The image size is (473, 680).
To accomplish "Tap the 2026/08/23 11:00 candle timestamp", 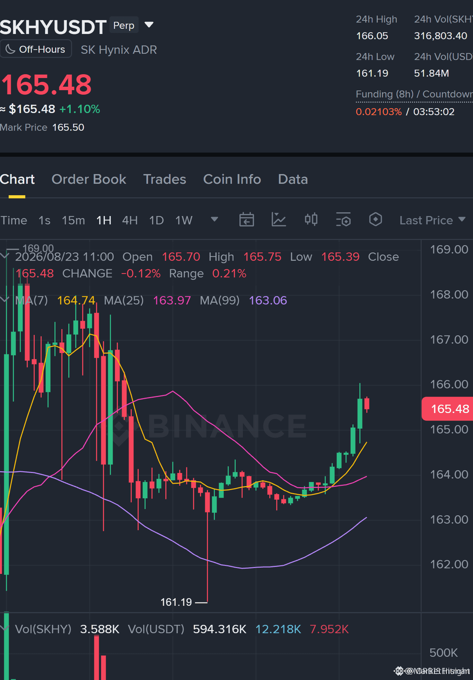I will pyautogui.click(x=64, y=257).
